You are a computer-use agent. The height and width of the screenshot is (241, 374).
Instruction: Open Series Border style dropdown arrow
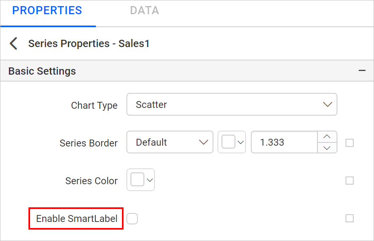[203, 142]
